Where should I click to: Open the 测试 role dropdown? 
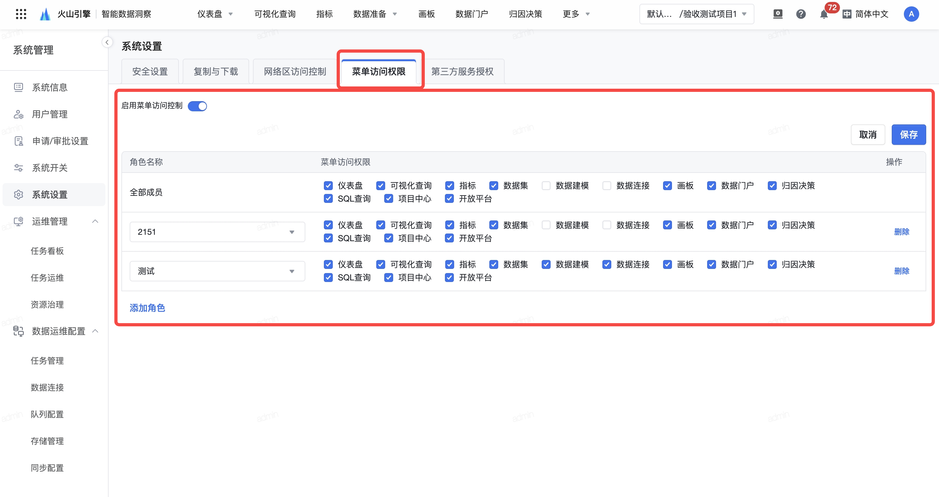217,271
